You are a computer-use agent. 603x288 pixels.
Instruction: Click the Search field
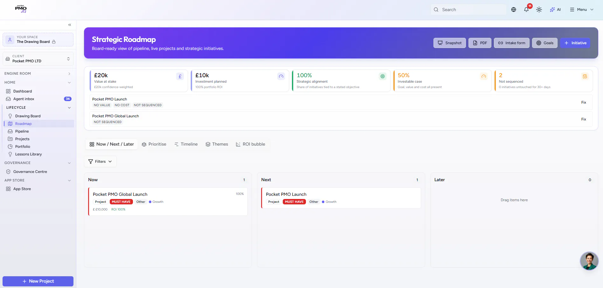(x=468, y=10)
